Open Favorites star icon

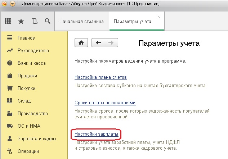(21, 22)
